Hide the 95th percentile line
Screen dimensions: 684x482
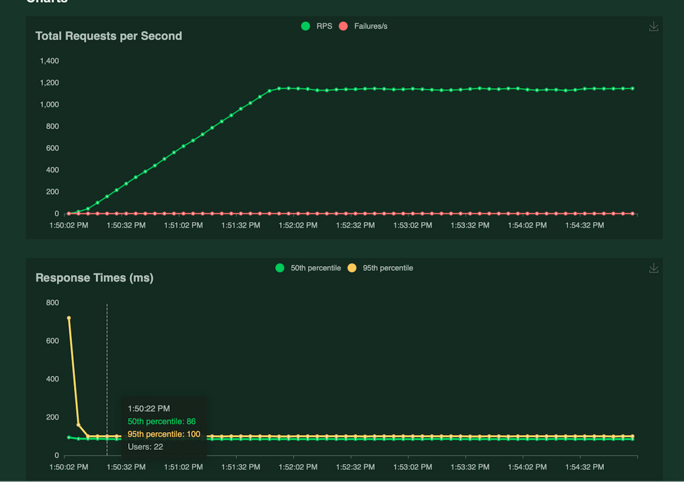coord(388,268)
